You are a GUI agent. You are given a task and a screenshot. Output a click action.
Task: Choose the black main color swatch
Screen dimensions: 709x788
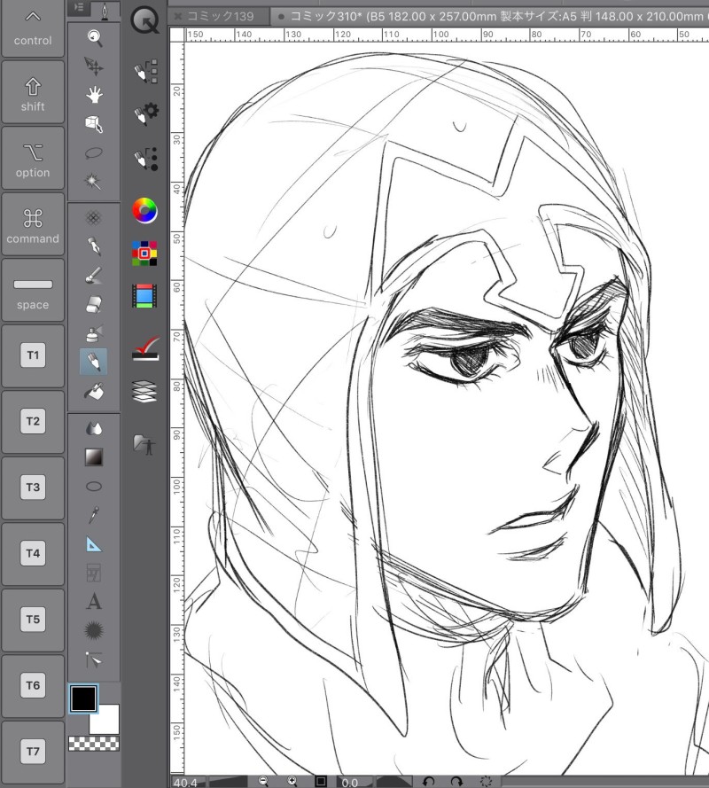[83, 698]
